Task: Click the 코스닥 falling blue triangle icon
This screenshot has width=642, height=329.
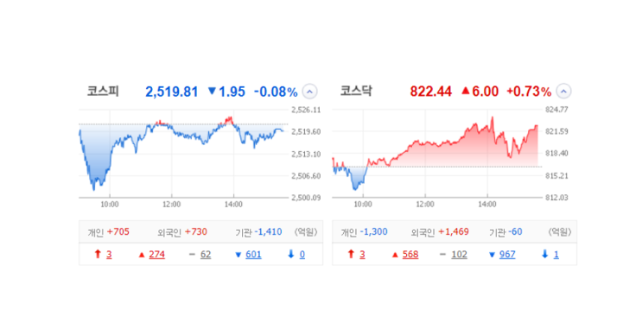Action: pyautogui.click(x=493, y=255)
